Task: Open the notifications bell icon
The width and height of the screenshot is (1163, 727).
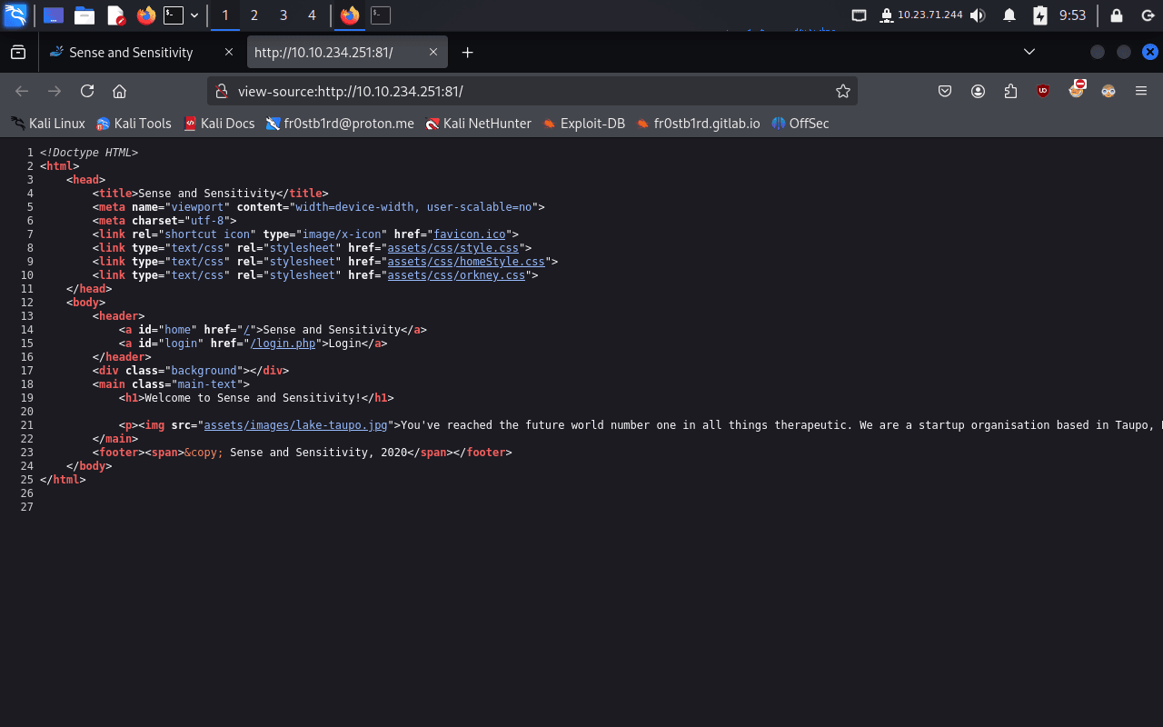Action: [x=1009, y=15]
